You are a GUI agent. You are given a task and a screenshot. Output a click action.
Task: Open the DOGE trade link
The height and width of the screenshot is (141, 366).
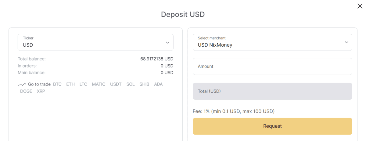point(26,91)
